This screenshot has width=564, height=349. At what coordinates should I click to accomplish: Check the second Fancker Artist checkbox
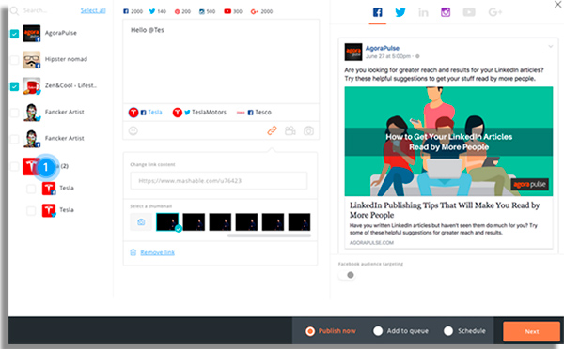click(x=14, y=139)
